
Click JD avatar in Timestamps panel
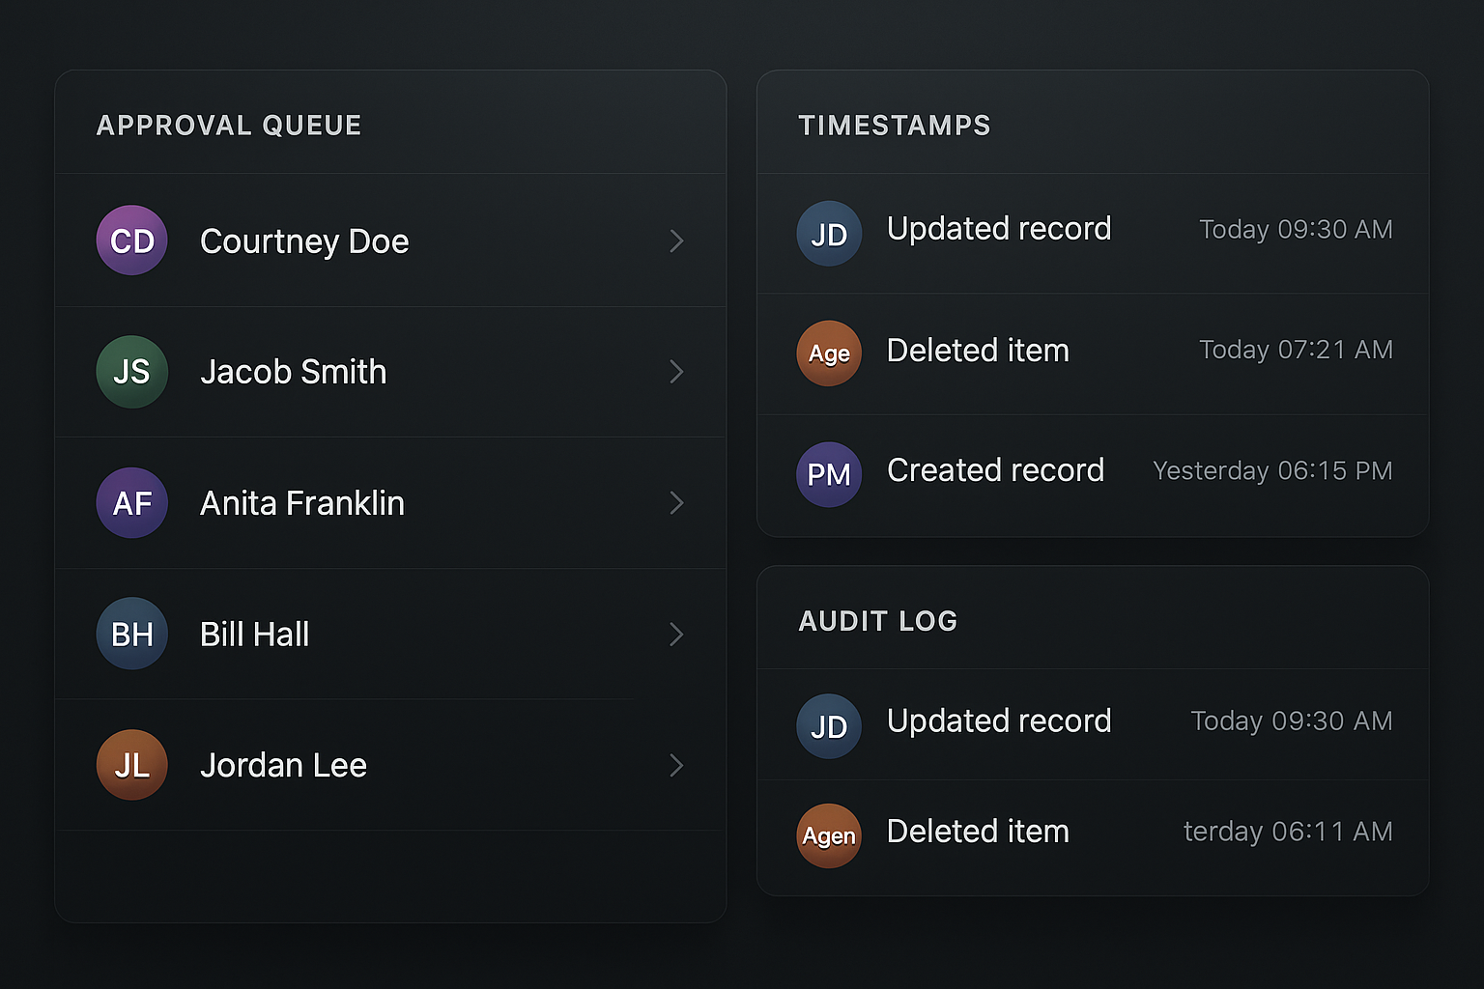point(829,234)
